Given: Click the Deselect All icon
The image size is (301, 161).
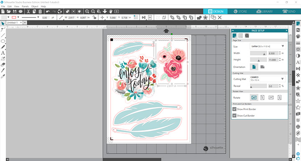Looking at the screenshot, I should [x=74, y=12].
